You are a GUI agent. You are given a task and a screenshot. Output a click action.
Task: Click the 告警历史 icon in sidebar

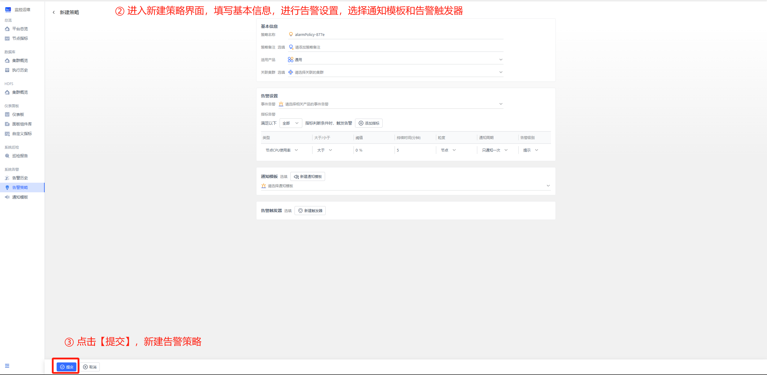(x=7, y=178)
